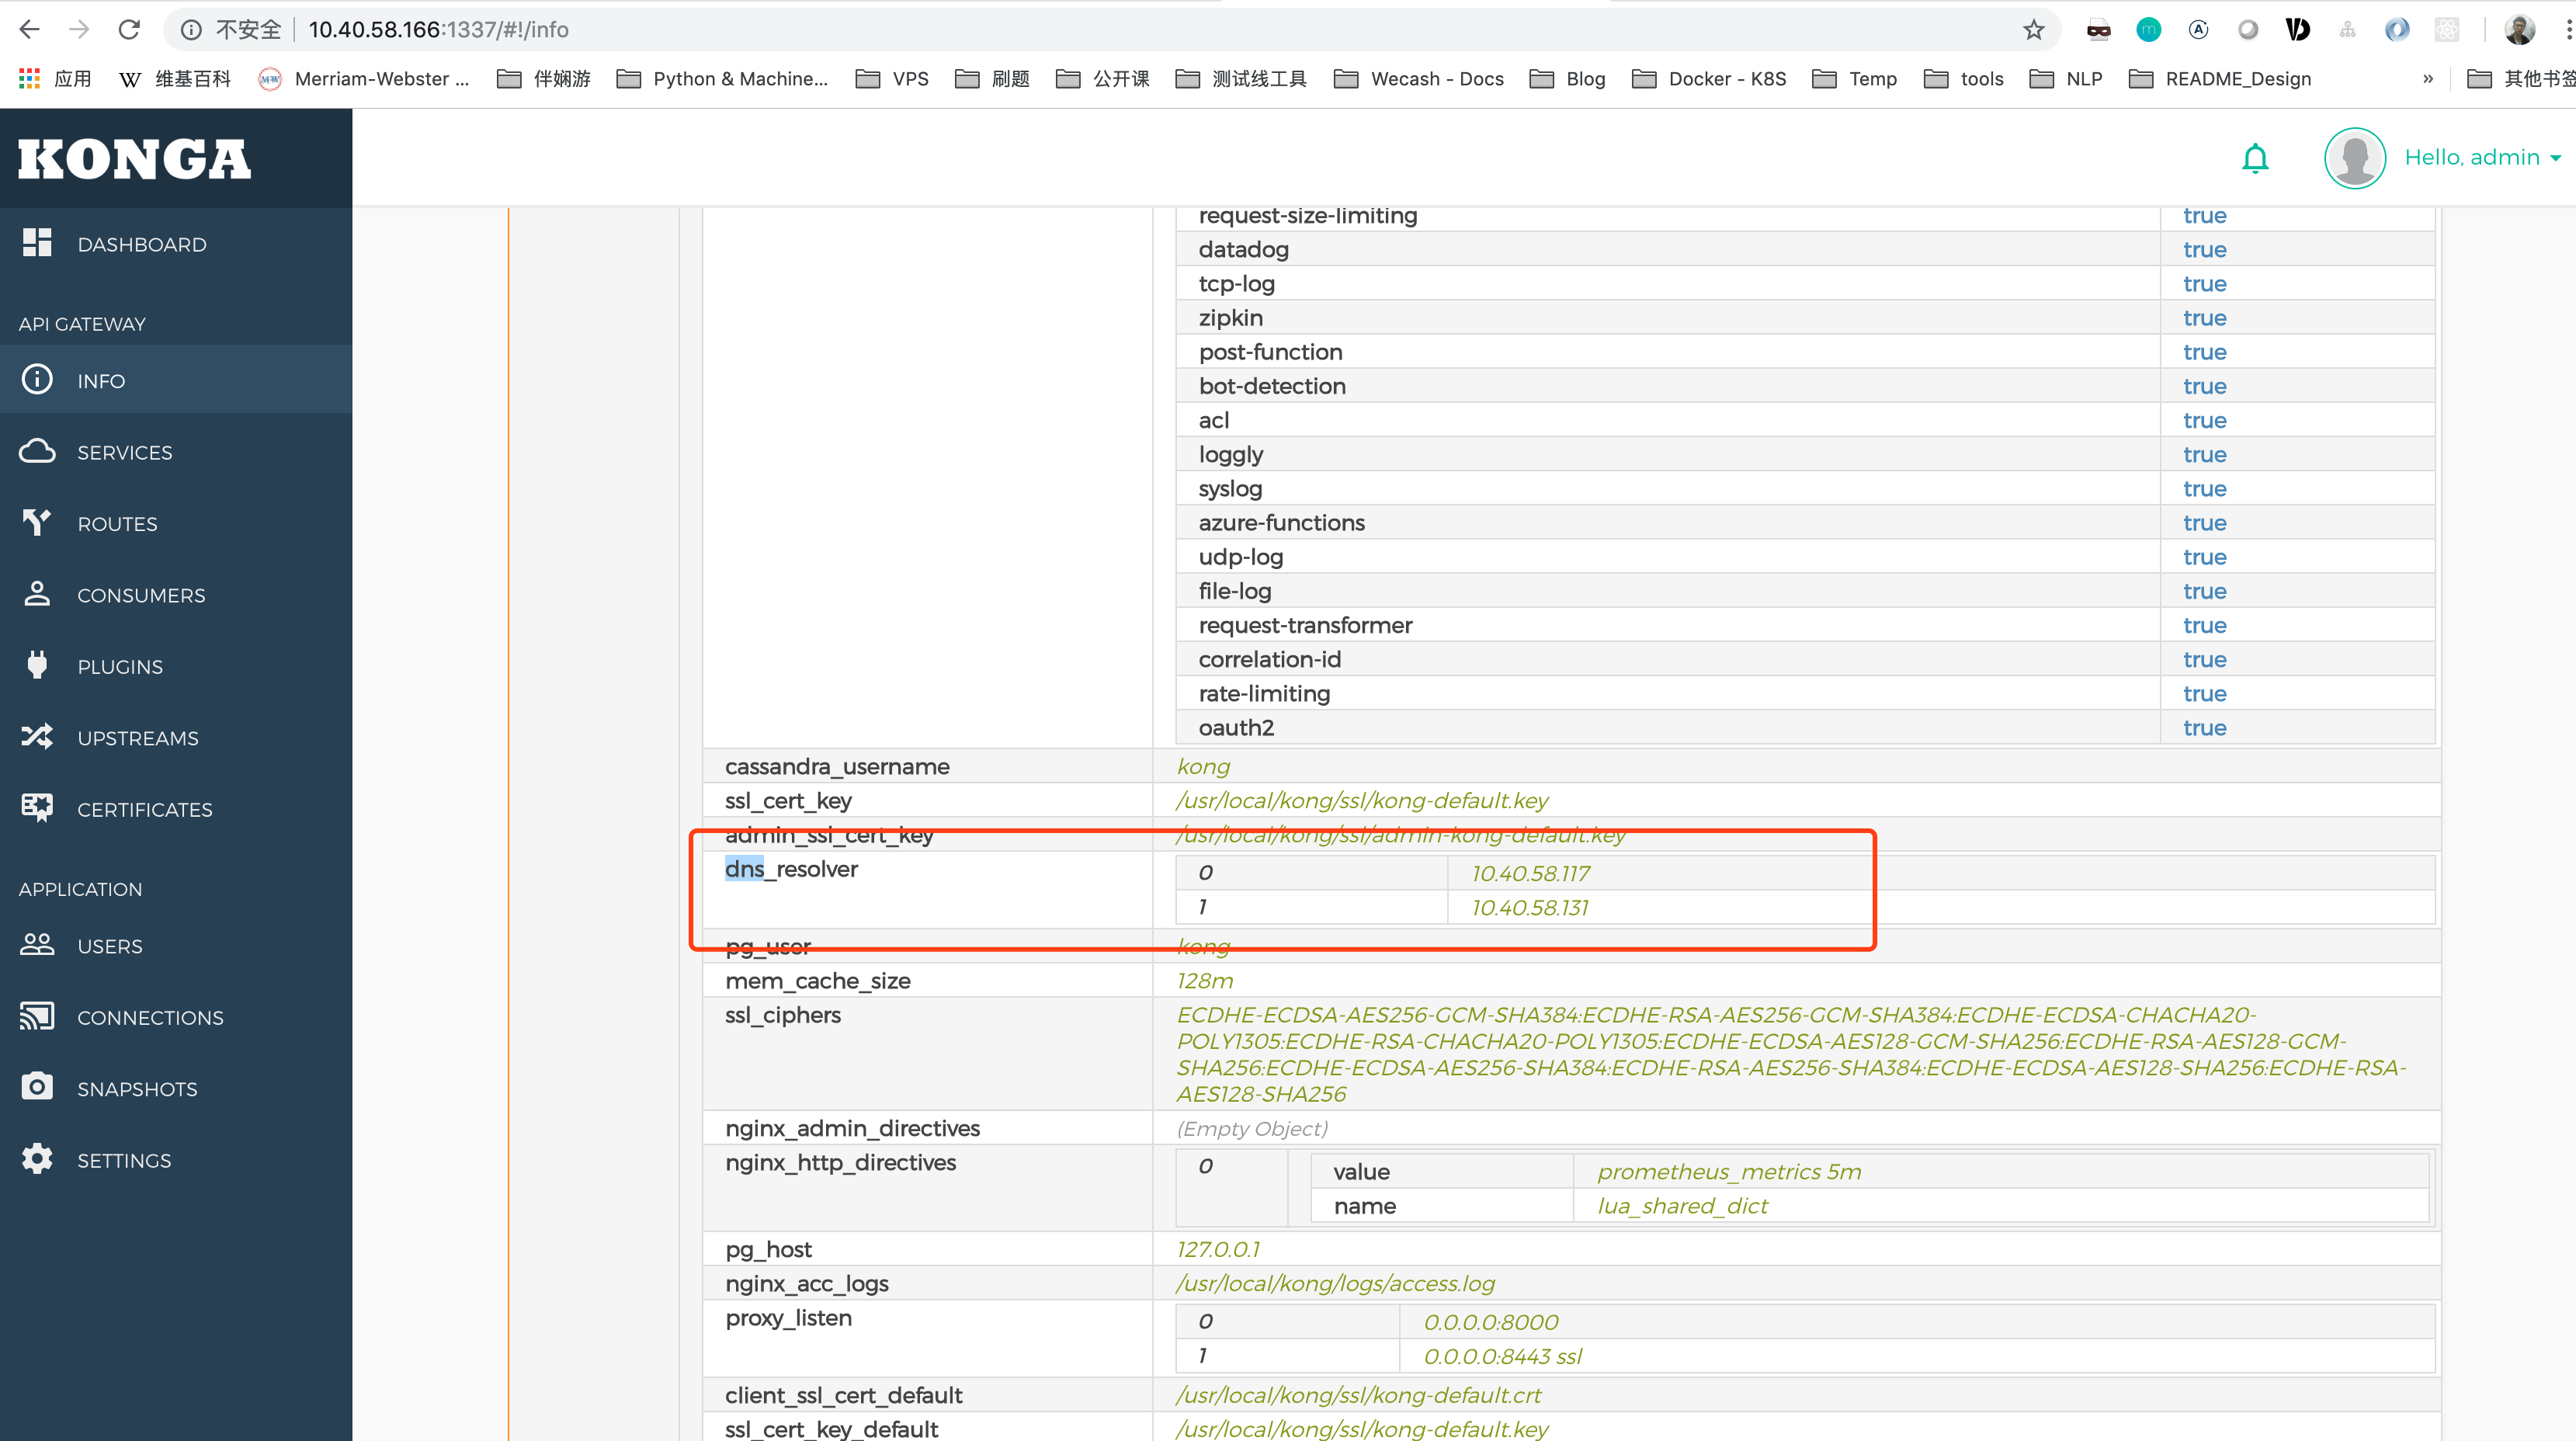Viewport: 2576px width, 1441px height.
Task: Click the Certificates badge icon
Action: [x=37, y=808]
